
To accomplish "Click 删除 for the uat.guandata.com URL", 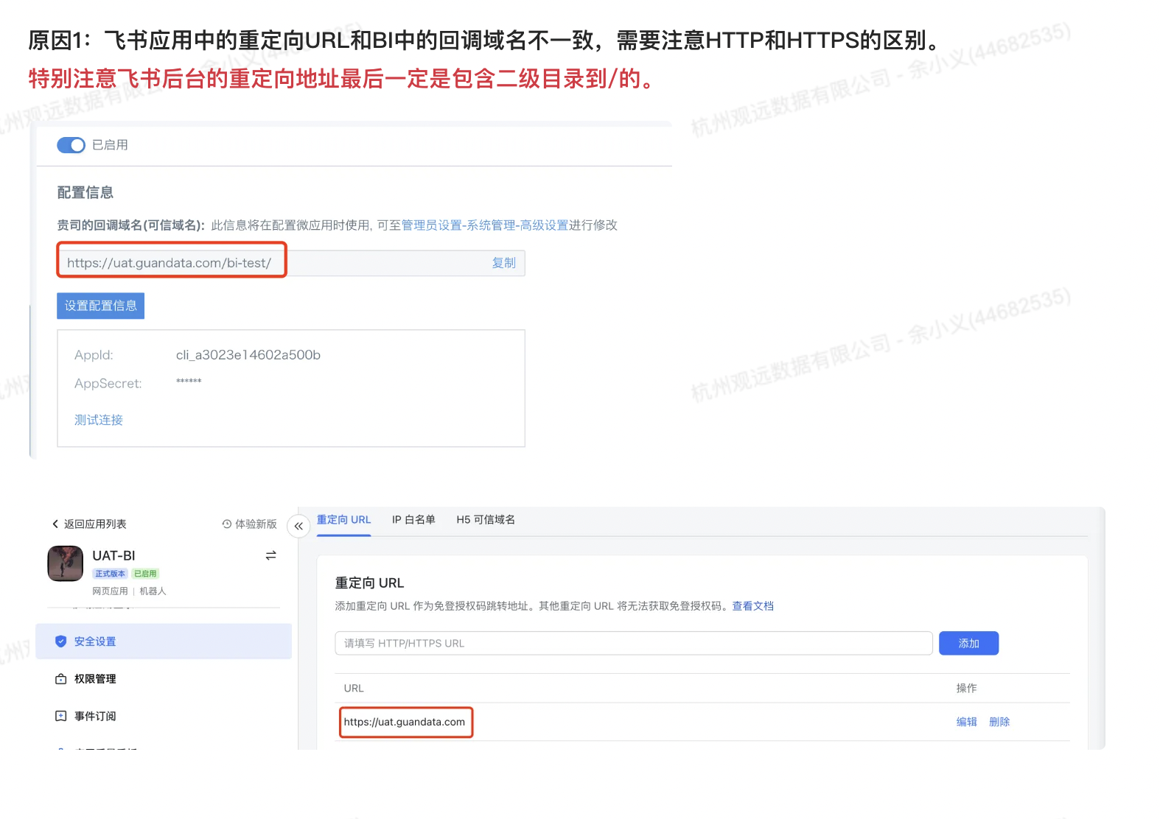I will [999, 722].
